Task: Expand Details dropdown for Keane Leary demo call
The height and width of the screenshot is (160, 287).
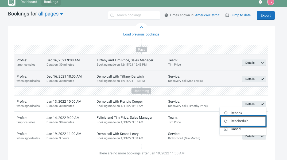Action: coord(262,136)
